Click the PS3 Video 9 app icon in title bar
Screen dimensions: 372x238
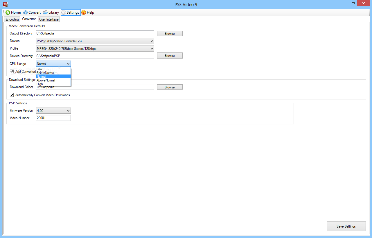pyautogui.click(x=5, y=4)
